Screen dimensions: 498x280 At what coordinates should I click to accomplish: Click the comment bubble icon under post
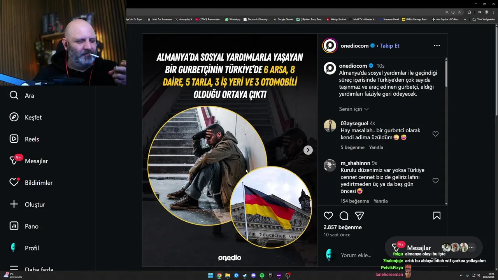click(x=344, y=215)
